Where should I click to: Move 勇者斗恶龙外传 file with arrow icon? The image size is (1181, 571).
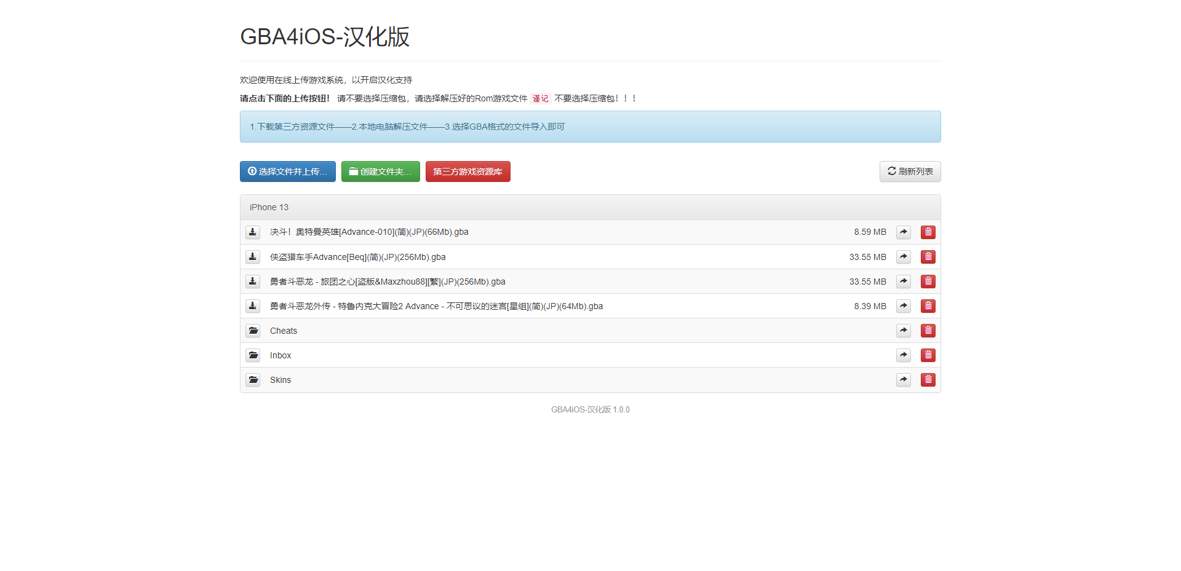pos(904,305)
